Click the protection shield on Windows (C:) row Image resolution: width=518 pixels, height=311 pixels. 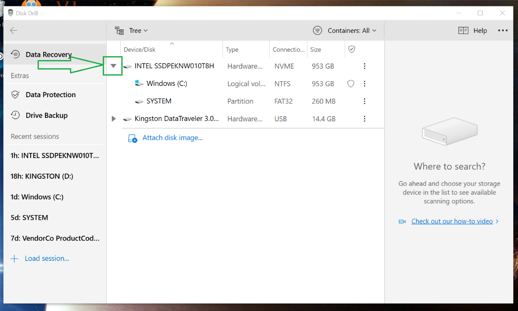351,84
